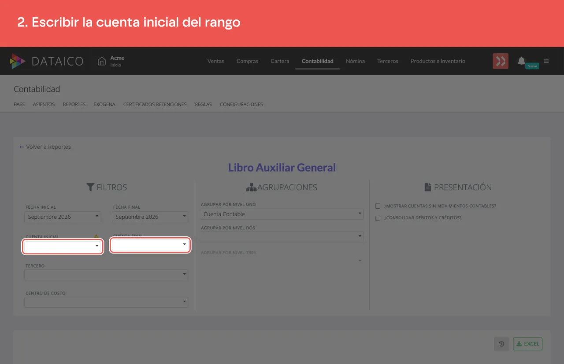Screen dimensions: 564x364
Task: Open the REGLAS tab
Action: [203, 105]
